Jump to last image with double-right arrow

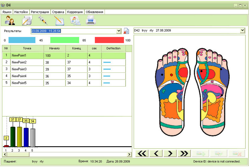click(184, 154)
